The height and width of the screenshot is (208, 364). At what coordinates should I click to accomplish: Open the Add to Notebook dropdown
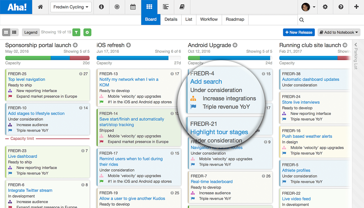pyautogui.click(x=339, y=32)
